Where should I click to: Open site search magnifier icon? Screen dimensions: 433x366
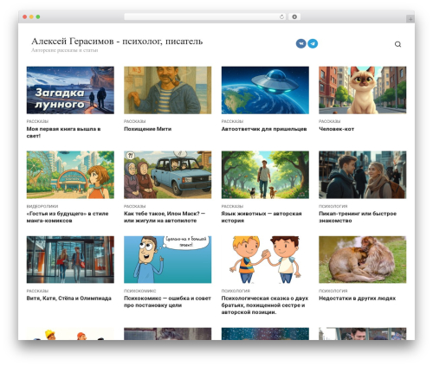(397, 44)
